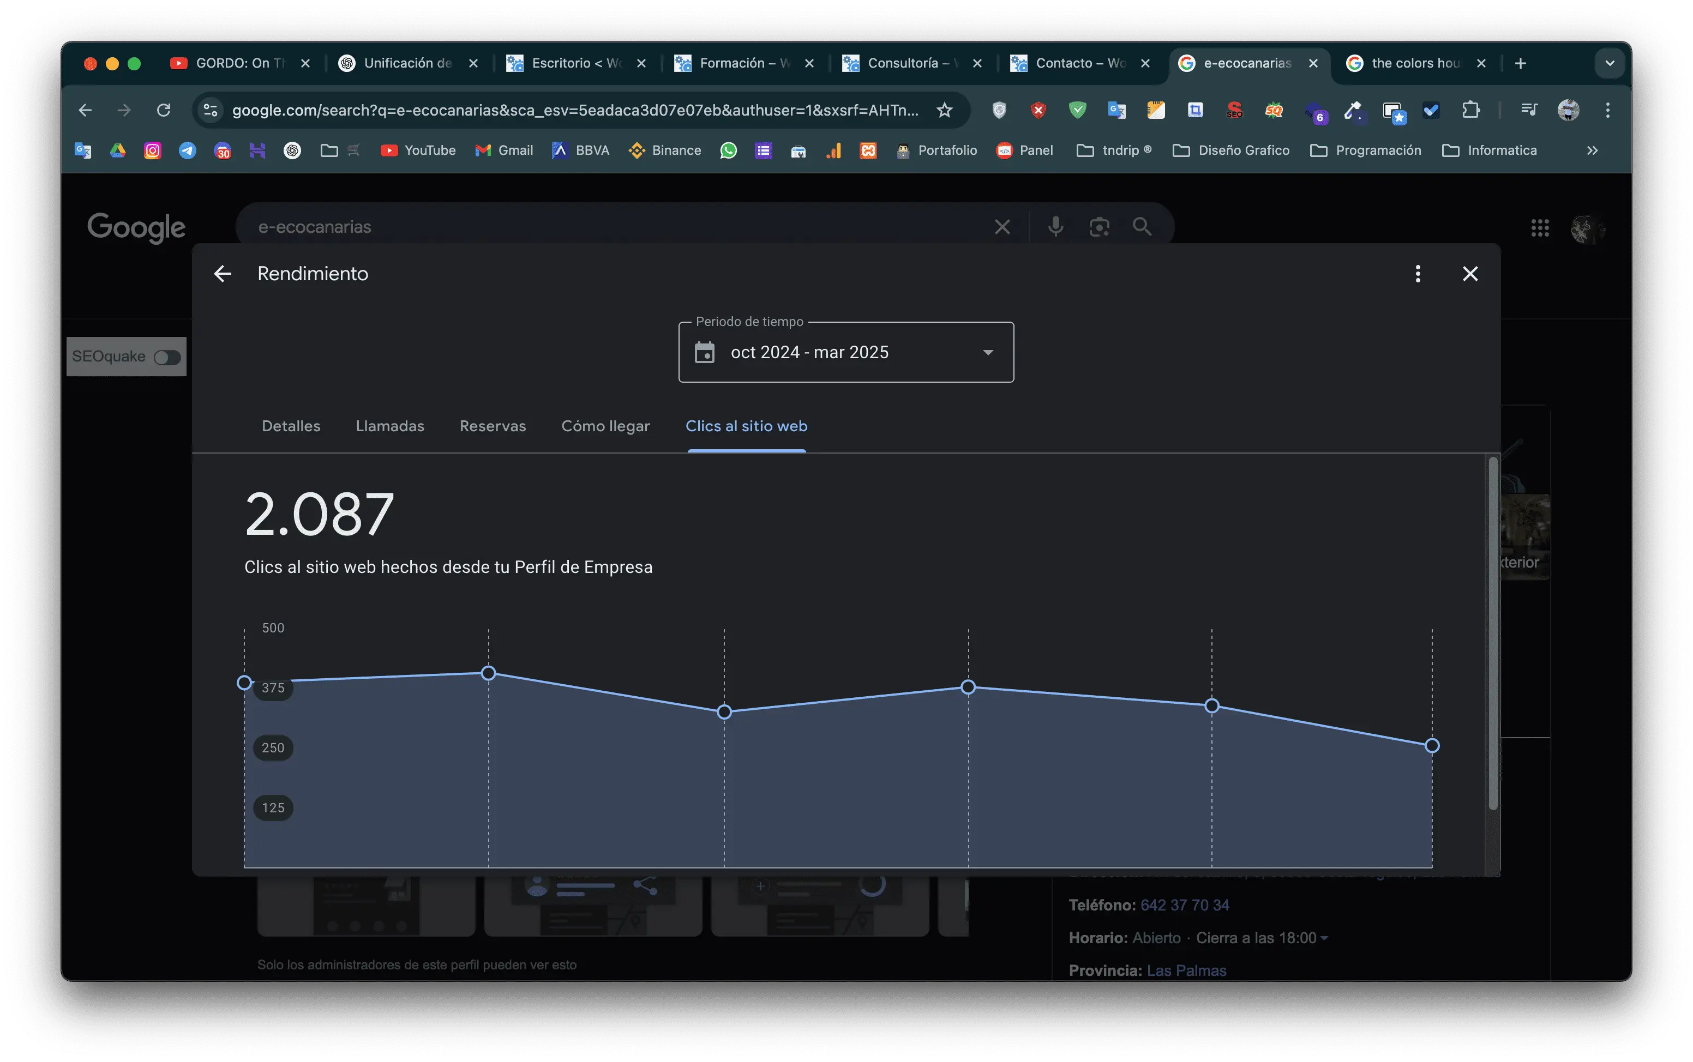Switch to the Consultoría browser tab

click(x=912, y=63)
